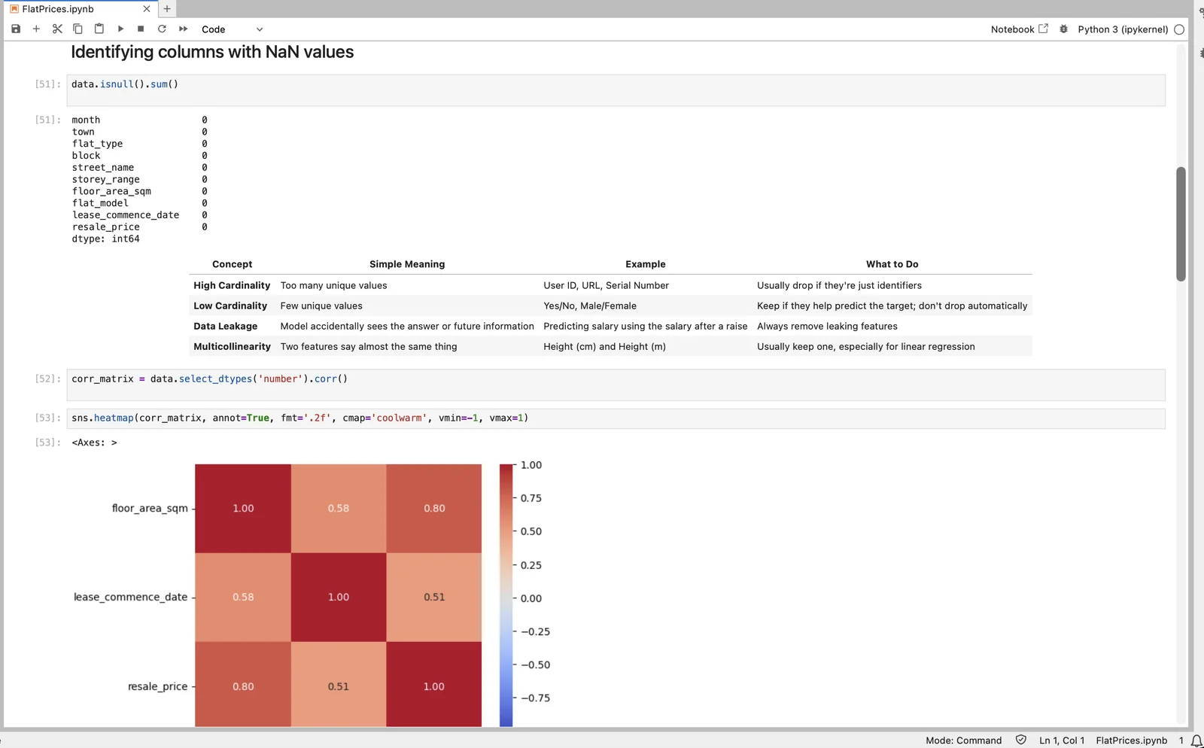Cut the selected cell with scissors icon
This screenshot has width=1204, height=748.
57,29
